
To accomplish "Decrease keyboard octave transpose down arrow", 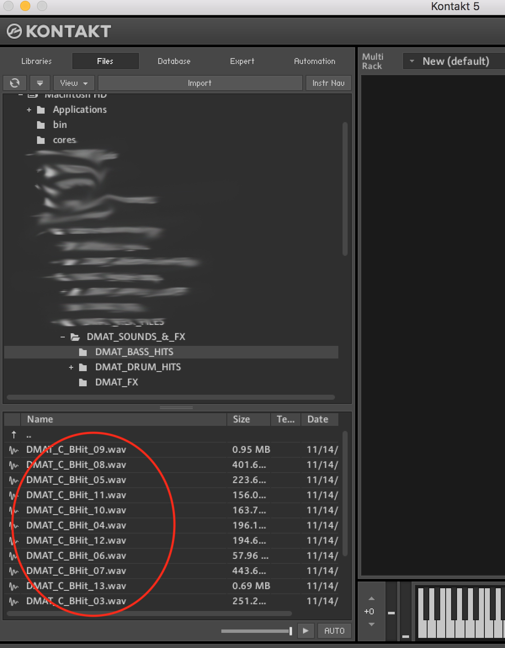I will [x=371, y=624].
